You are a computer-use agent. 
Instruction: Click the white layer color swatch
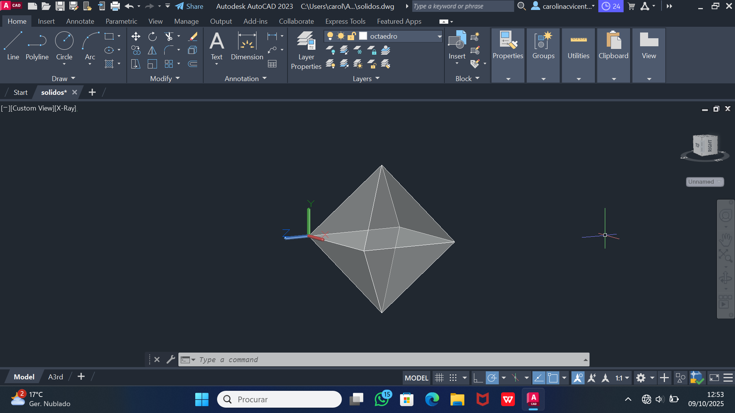point(363,36)
